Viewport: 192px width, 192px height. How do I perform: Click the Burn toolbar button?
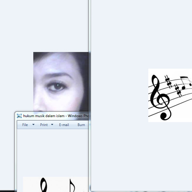(81, 125)
